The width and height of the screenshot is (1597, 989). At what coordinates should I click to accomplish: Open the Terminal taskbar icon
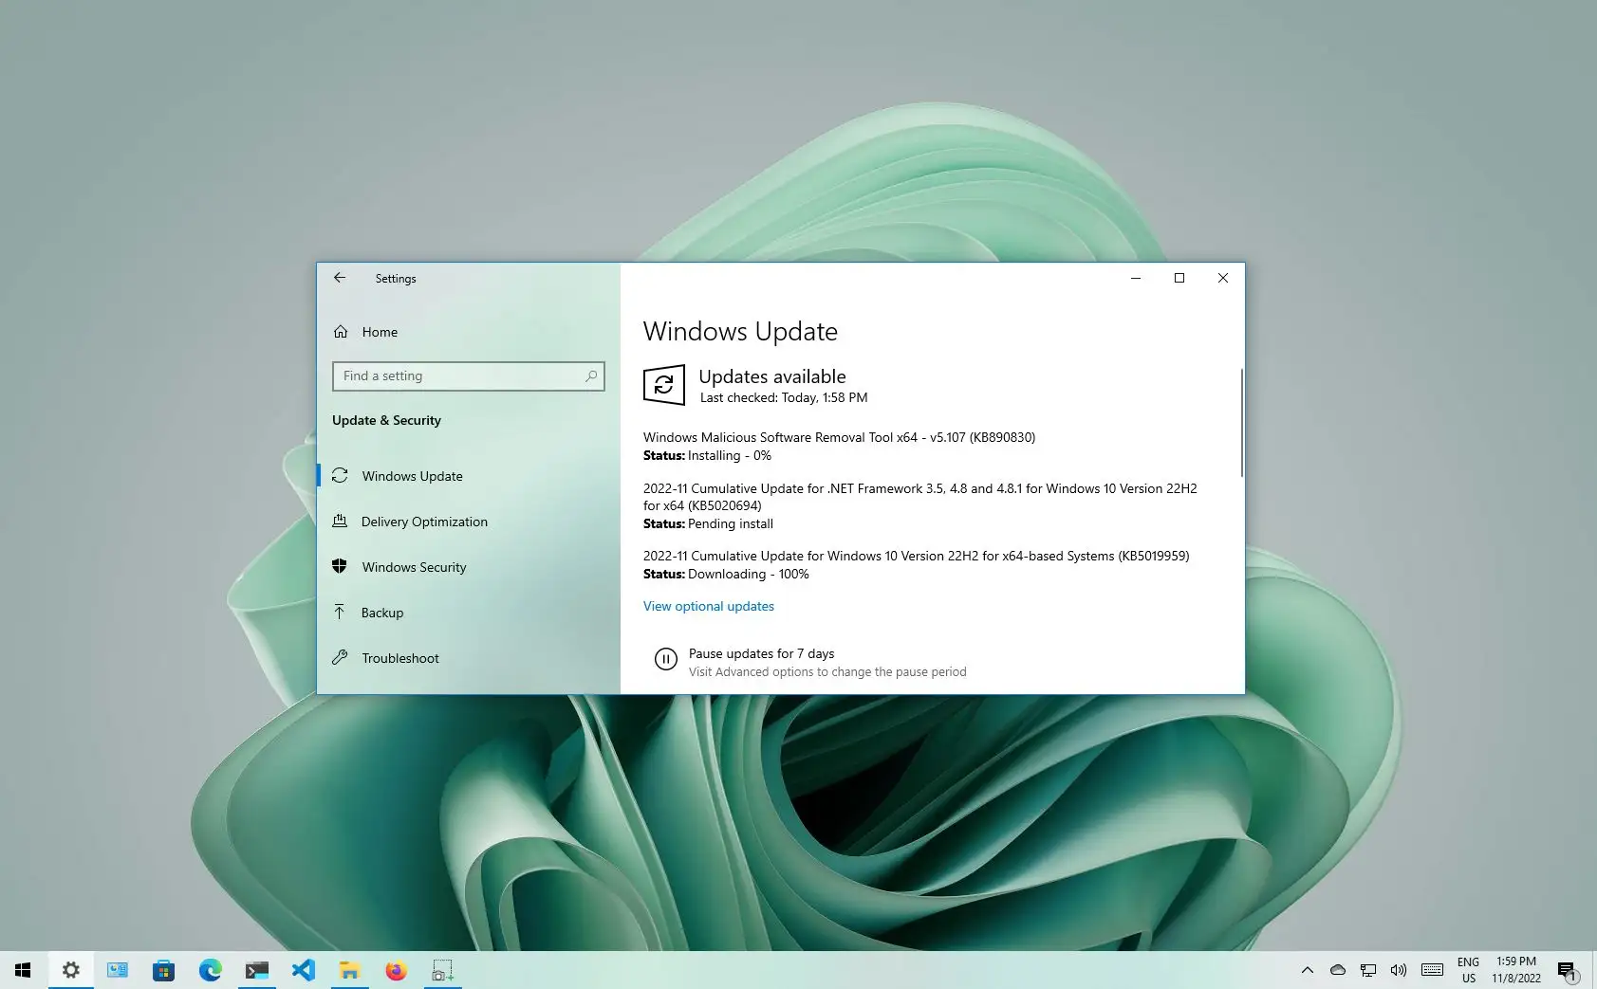[x=256, y=970]
